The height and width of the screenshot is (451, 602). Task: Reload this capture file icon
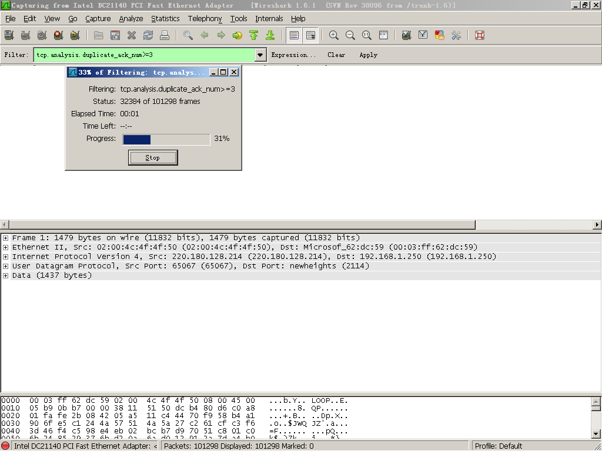coord(148,35)
